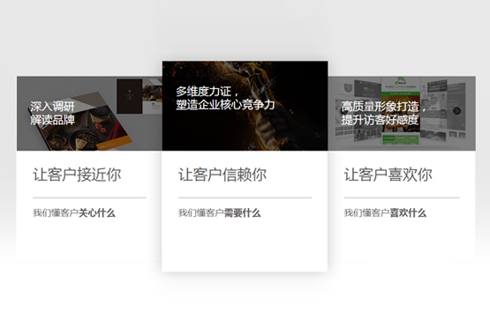Select the 让客户接近你 card heading
Screen dimensions: 490x327
pos(77,175)
